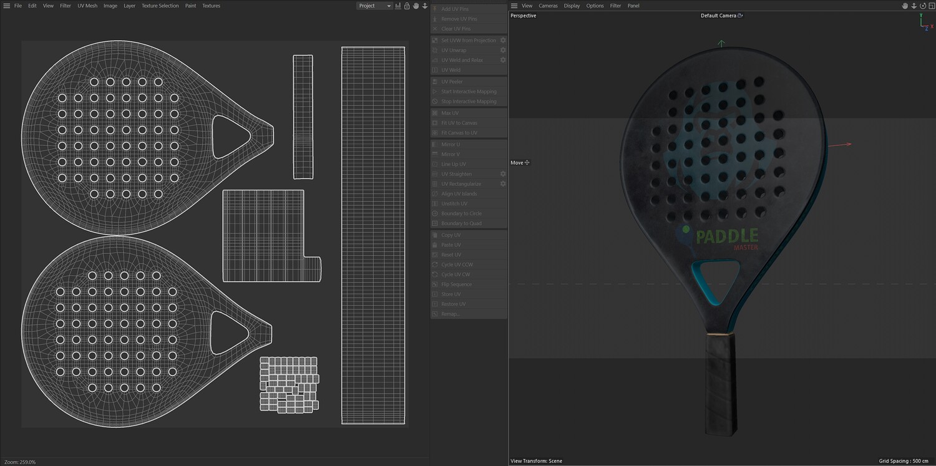Viewport: 936px width, 466px height.
Task: Click the UV Weld and Relax command
Action: tap(464, 60)
